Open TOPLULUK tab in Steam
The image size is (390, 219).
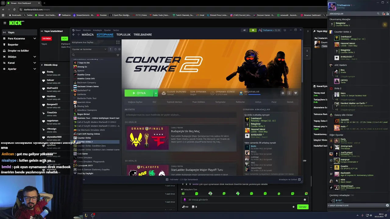[x=123, y=35]
